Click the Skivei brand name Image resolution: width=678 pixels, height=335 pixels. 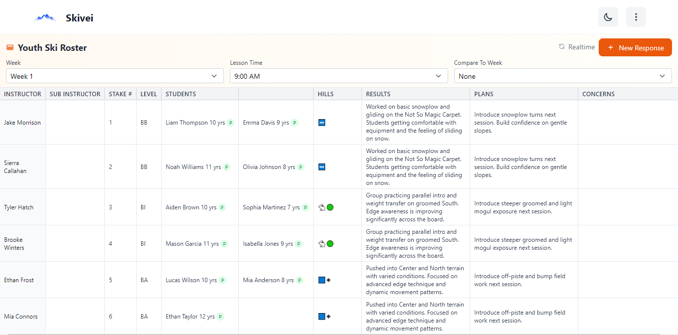(x=79, y=18)
